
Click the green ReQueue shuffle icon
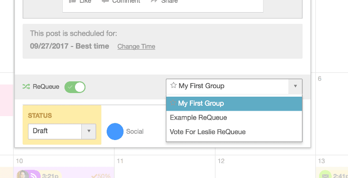(26, 87)
